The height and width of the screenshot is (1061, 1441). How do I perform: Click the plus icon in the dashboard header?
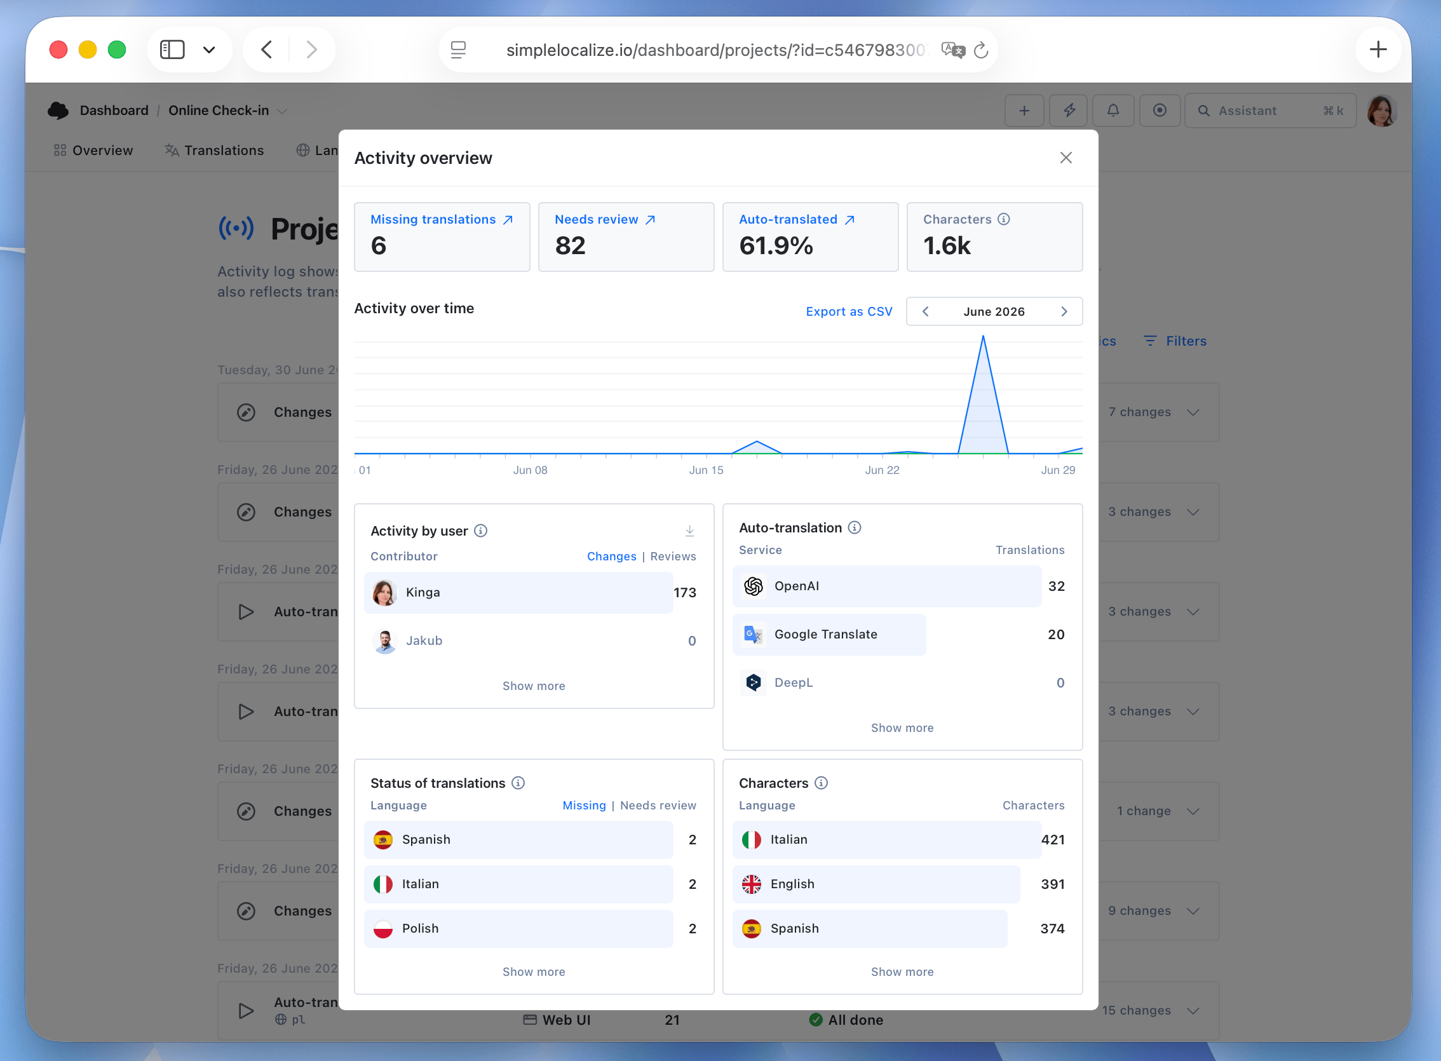tap(1024, 111)
